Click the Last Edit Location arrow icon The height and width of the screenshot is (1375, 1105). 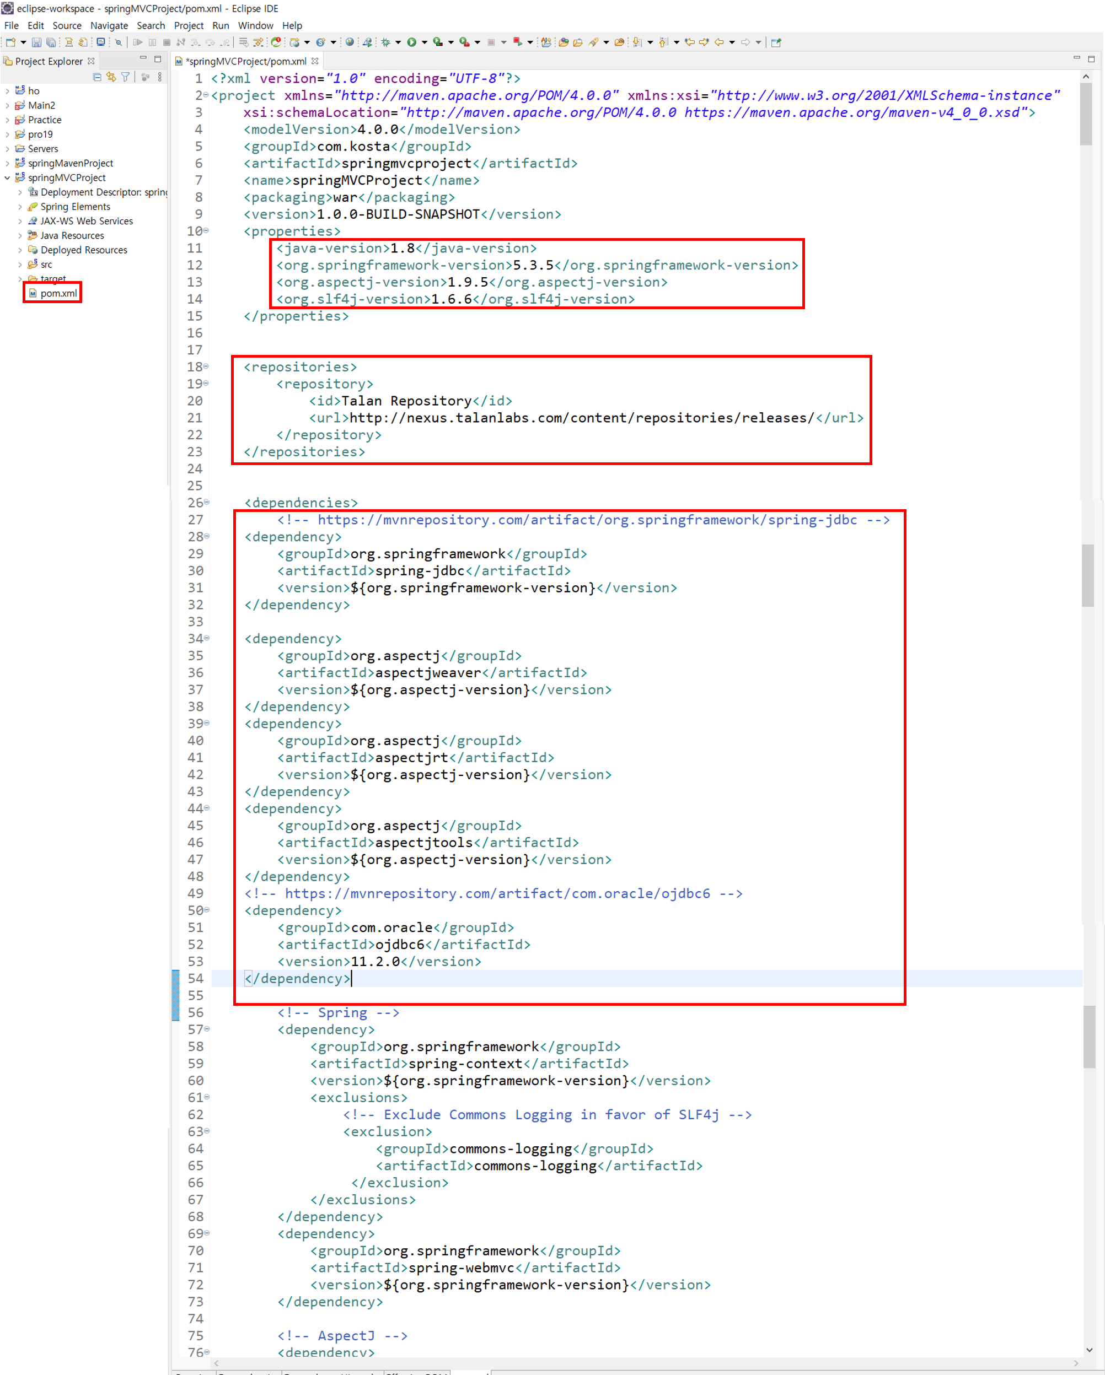click(x=690, y=43)
